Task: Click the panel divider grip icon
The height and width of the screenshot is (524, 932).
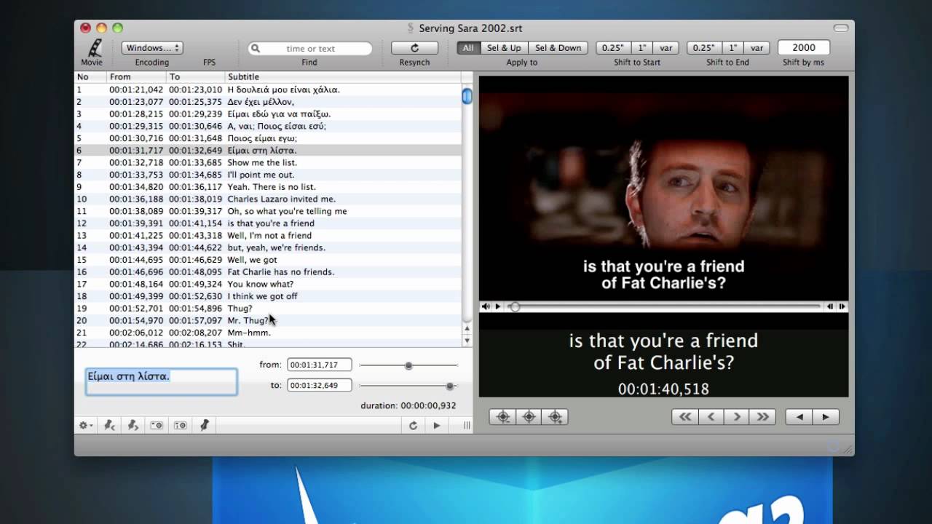Action: (x=467, y=425)
